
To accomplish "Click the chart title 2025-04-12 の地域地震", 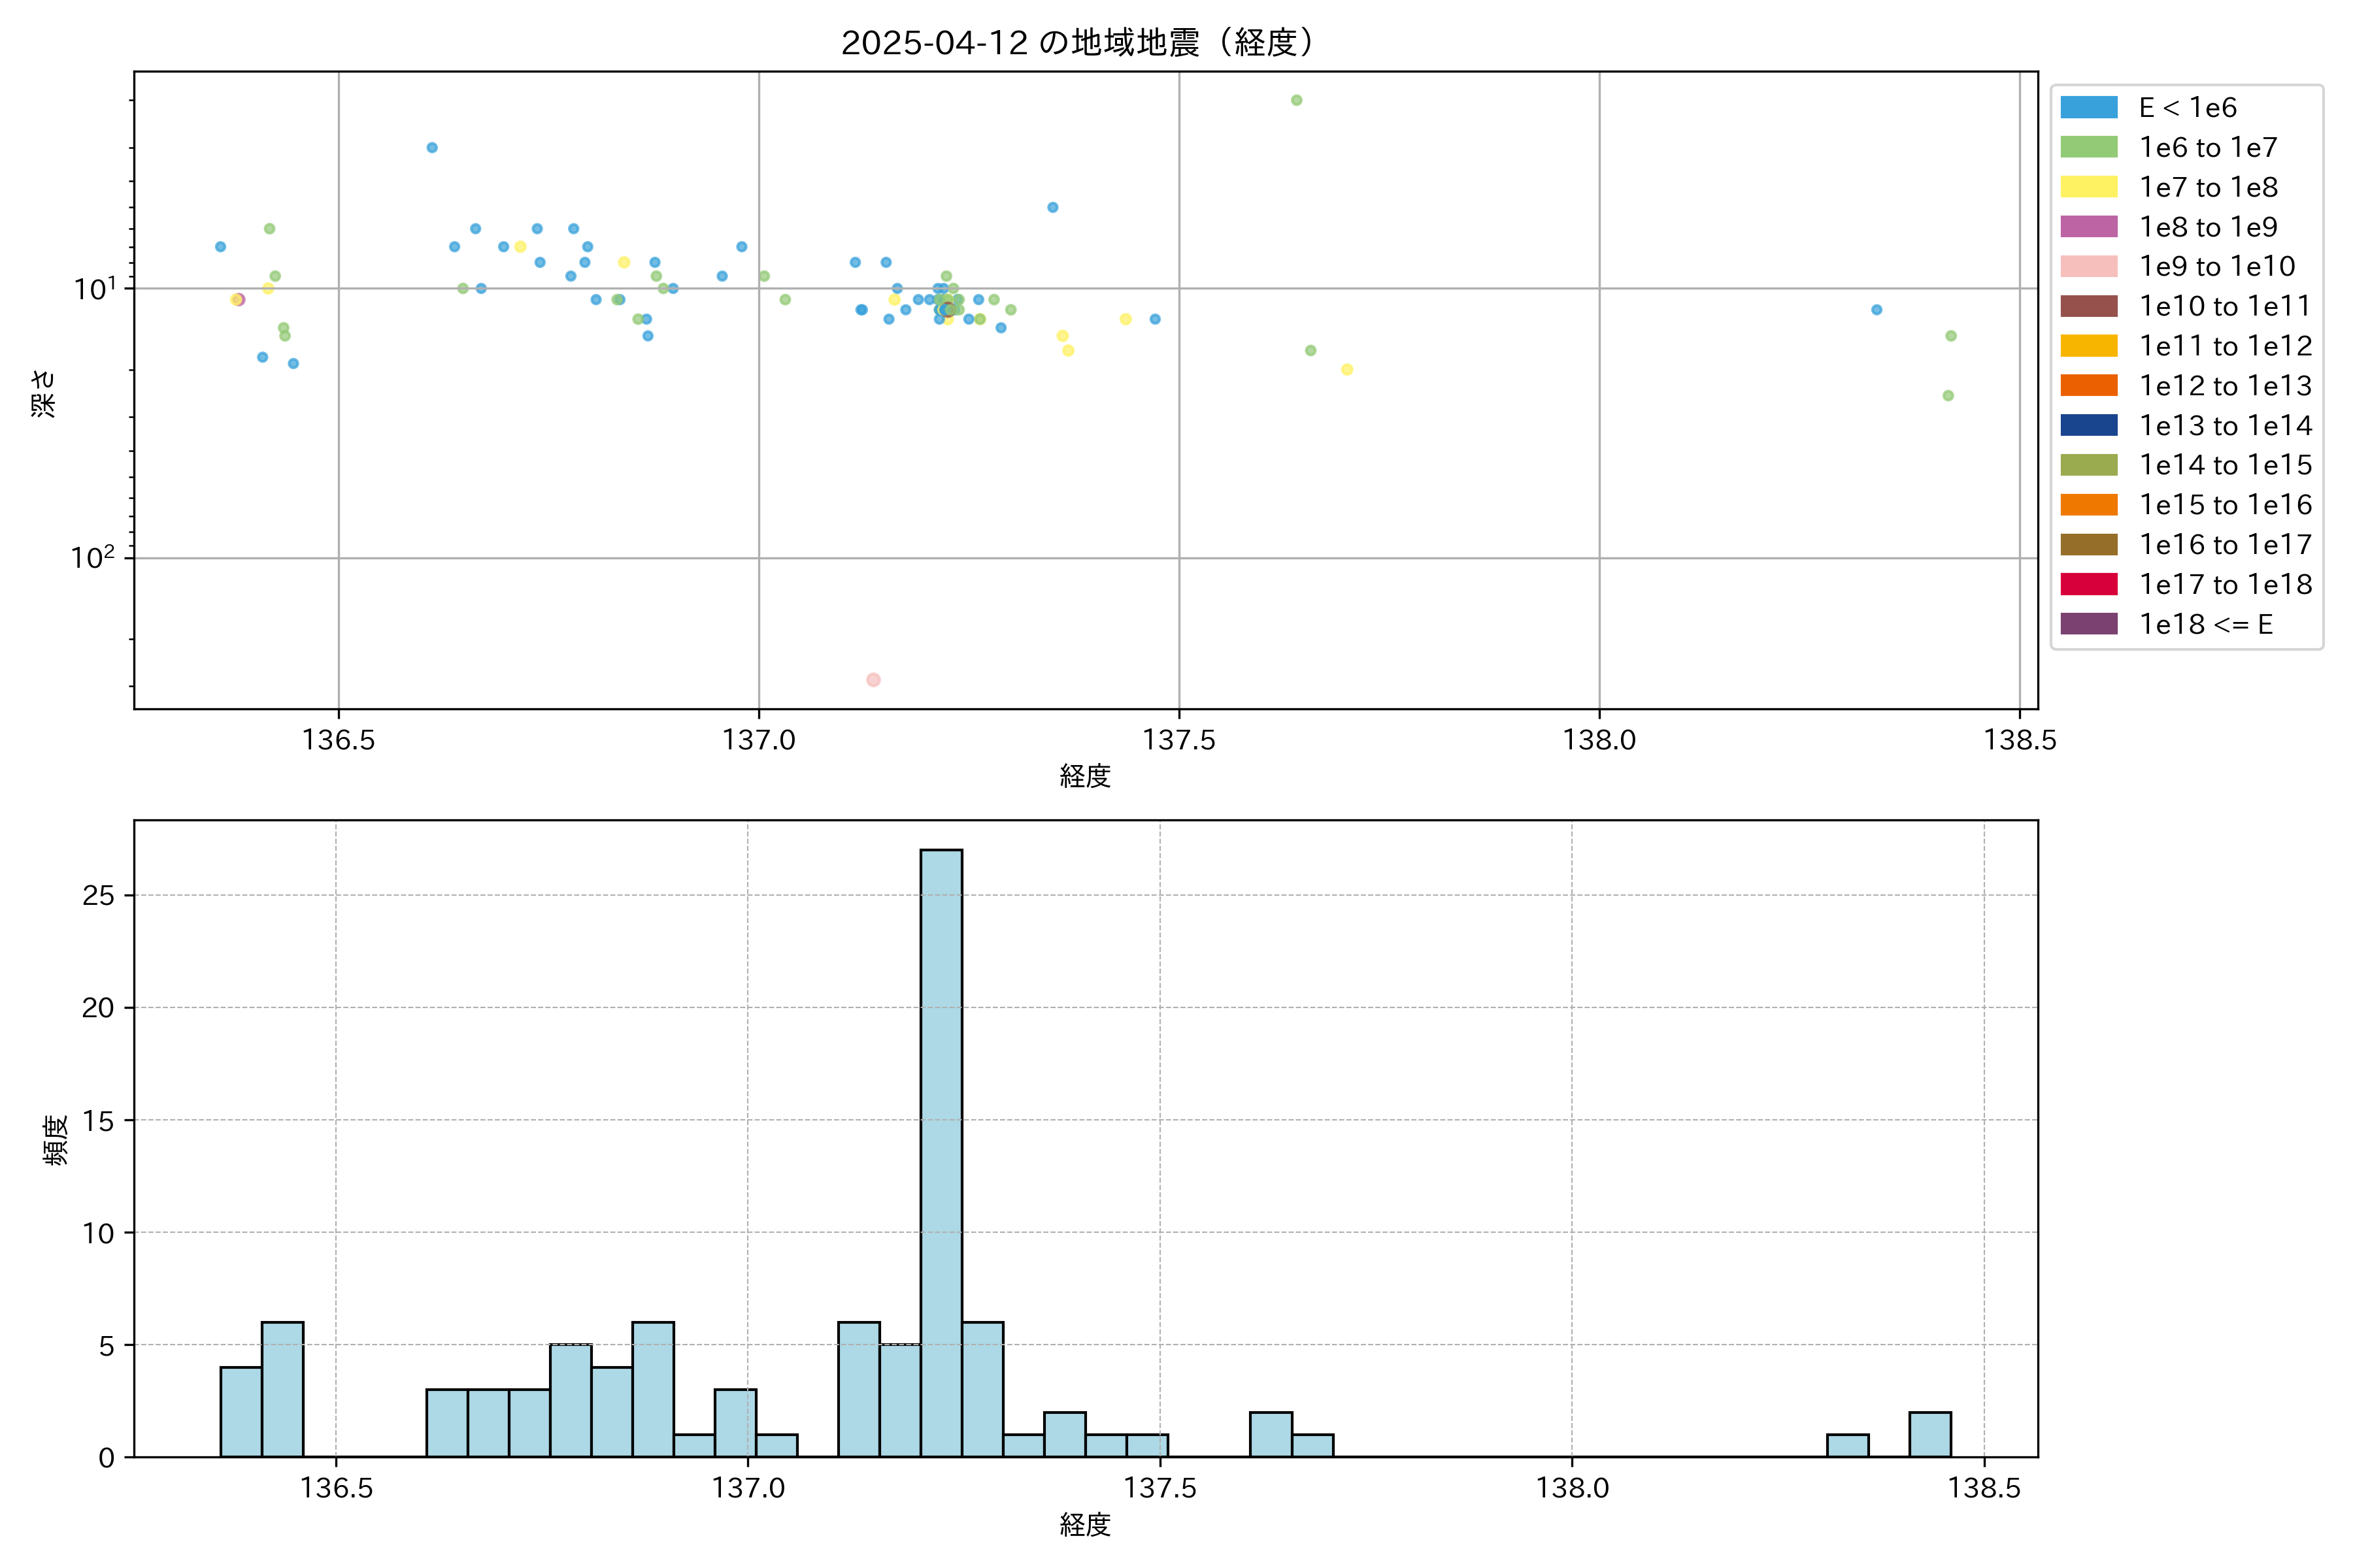I will pos(1076,43).
